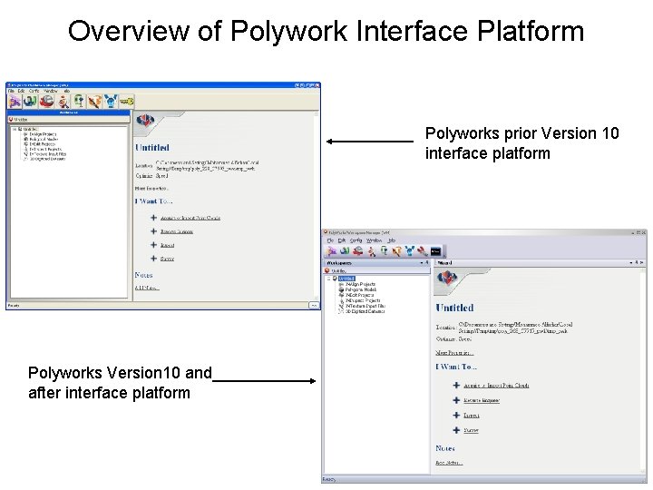This screenshot has height=490, width=653.
Task: Select IMAlign Projects in Version 10 tree
Action: pos(360,284)
